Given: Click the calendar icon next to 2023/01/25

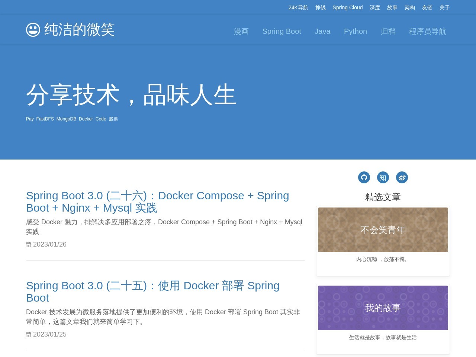Looking at the screenshot, I should [x=28, y=334].
